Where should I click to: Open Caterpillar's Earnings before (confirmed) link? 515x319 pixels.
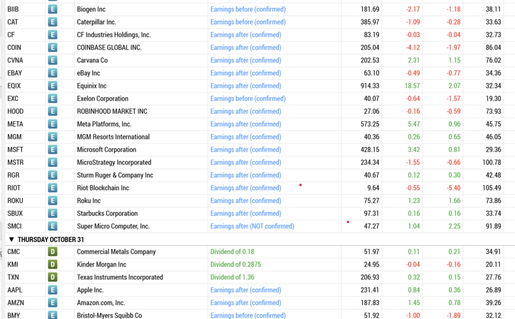(248, 22)
